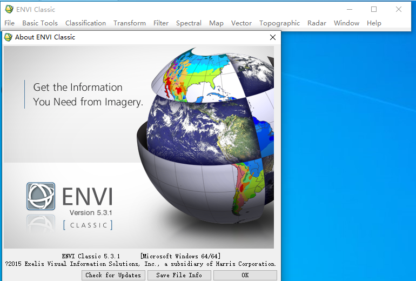Click OK to dismiss About dialog

tap(245, 275)
